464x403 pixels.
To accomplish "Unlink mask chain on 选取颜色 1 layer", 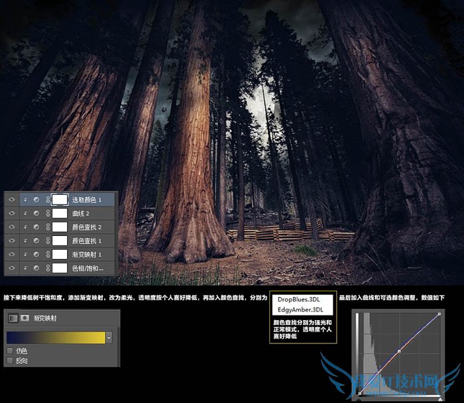I will pos(48,200).
